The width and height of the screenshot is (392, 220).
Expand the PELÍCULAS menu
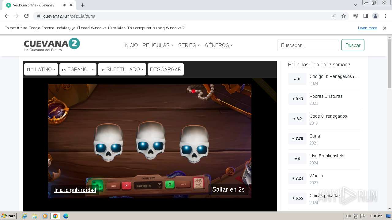pos(158,45)
